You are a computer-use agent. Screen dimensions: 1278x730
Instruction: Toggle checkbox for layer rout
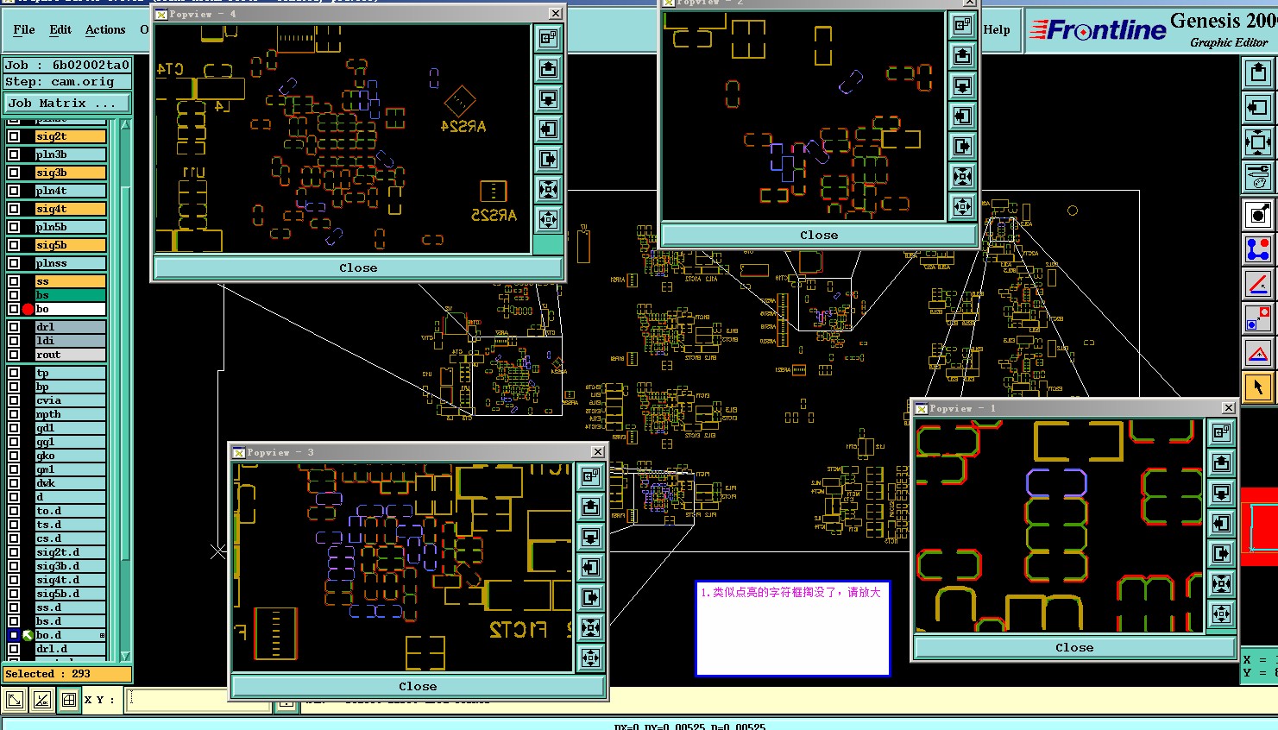pyautogui.click(x=14, y=355)
